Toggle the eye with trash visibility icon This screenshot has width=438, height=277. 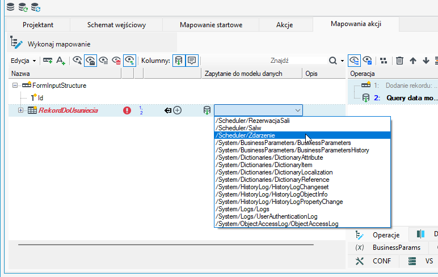116,60
